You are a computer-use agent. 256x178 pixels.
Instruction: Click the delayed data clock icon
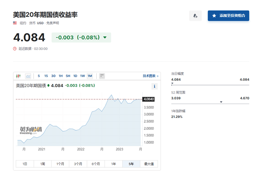(15, 49)
